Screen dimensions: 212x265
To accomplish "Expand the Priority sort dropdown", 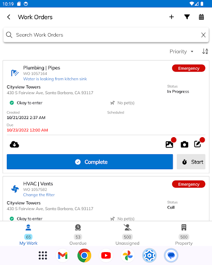I will click(181, 51).
